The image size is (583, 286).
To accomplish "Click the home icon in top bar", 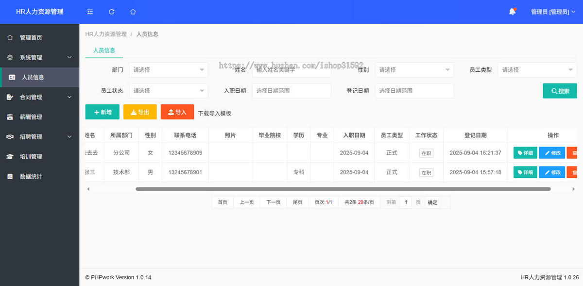I will pyautogui.click(x=133, y=12).
